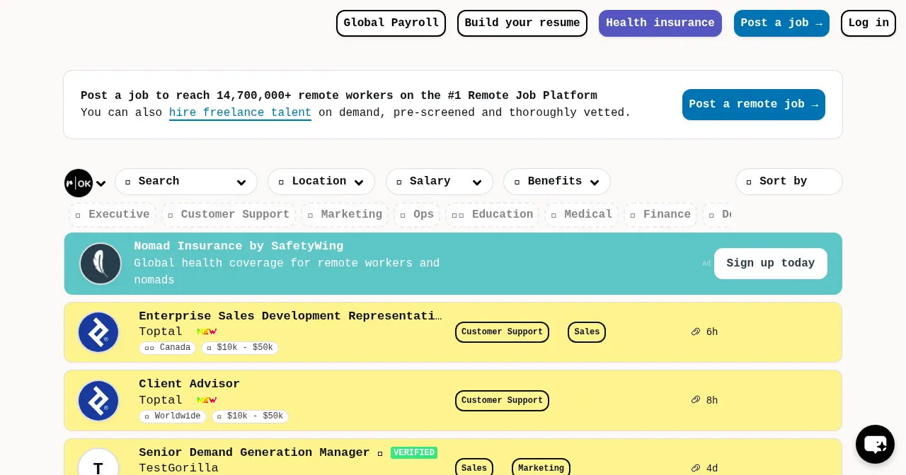Open Nomad Insurance by SafetyWing ad title

(239, 246)
